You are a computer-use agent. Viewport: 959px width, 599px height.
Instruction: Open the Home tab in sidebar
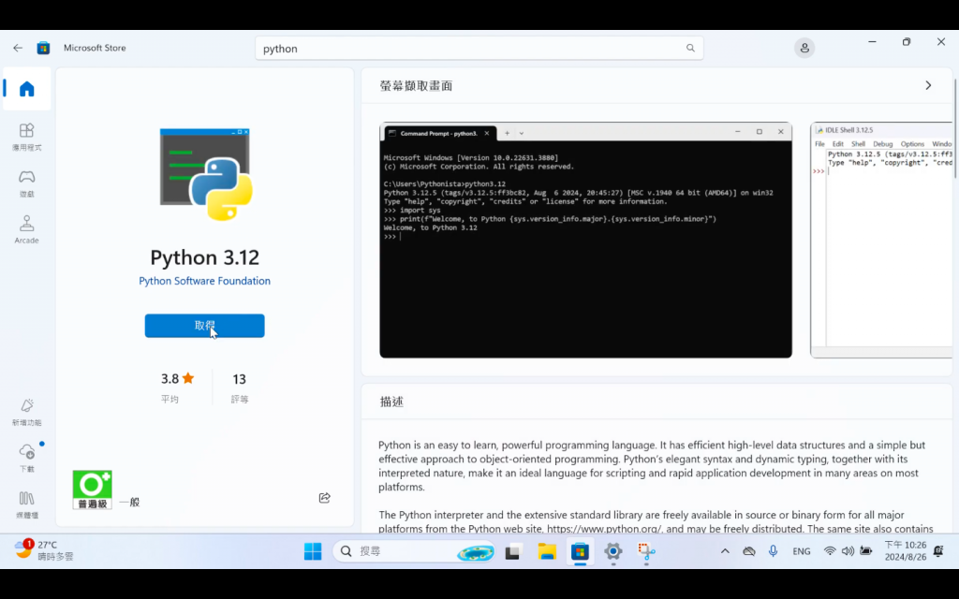[x=27, y=89]
